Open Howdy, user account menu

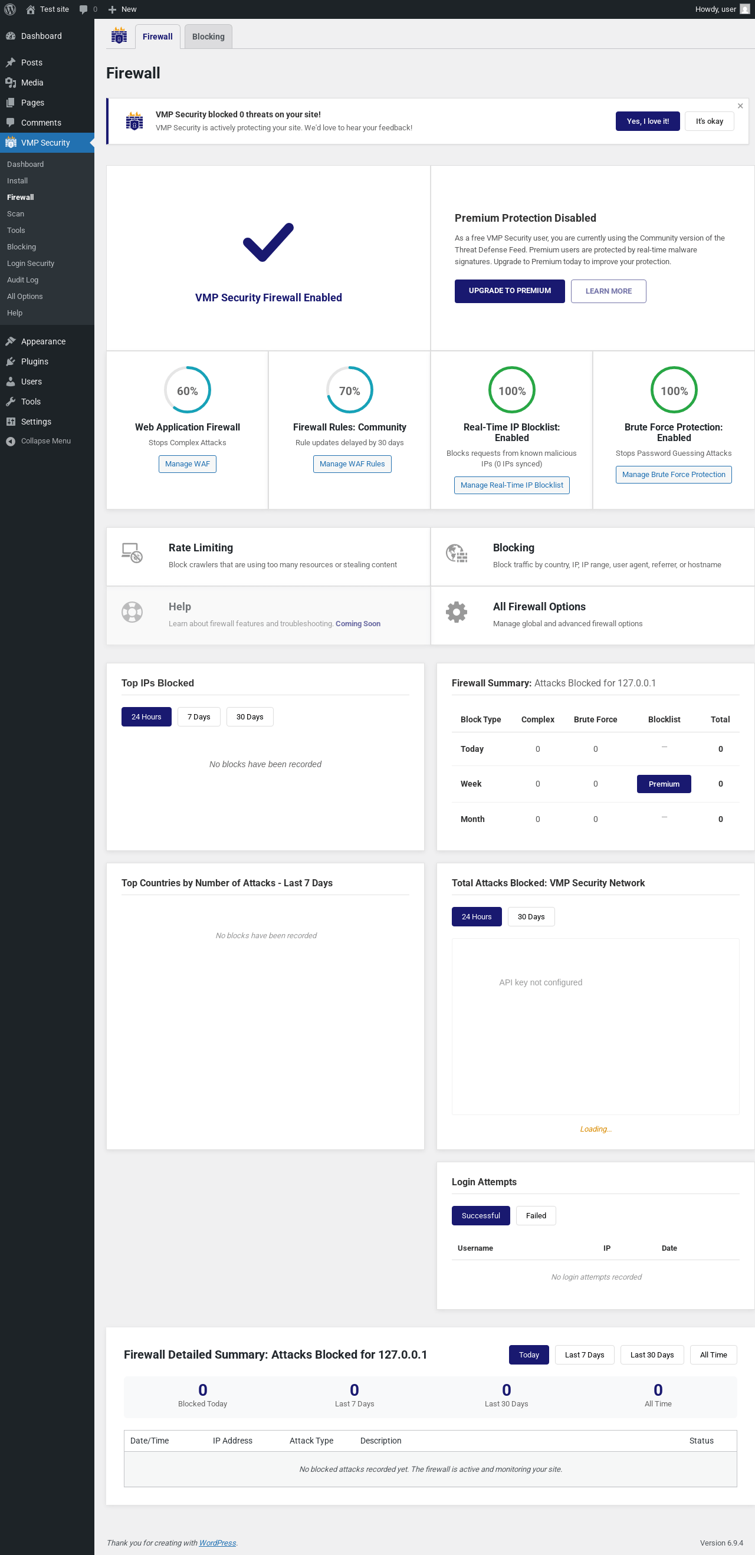tap(722, 9)
